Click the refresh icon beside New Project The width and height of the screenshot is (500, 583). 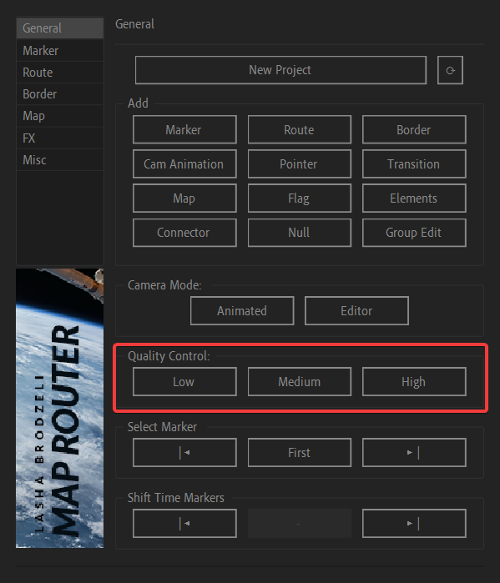(x=450, y=70)
